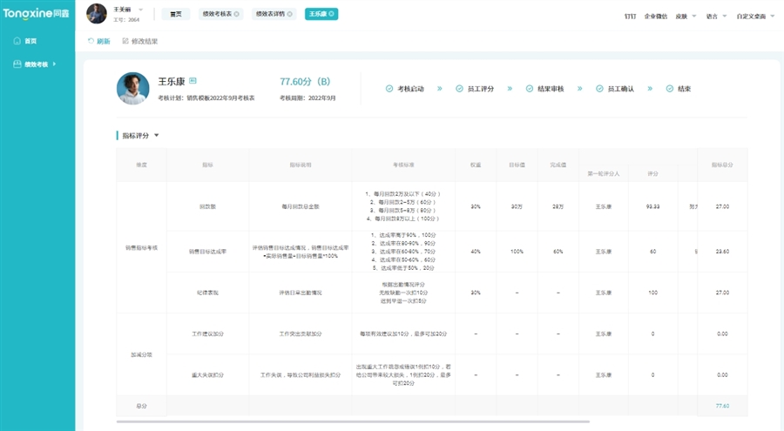Open the 自定义桌面 dropdown
Screen dimensions: 784x431
(x=771, y=16)
